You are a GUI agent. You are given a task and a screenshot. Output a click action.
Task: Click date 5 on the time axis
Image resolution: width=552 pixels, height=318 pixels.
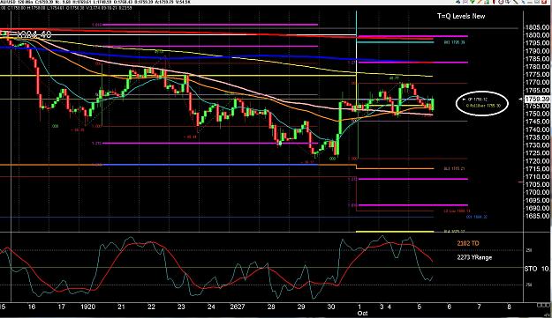point(419,307)
